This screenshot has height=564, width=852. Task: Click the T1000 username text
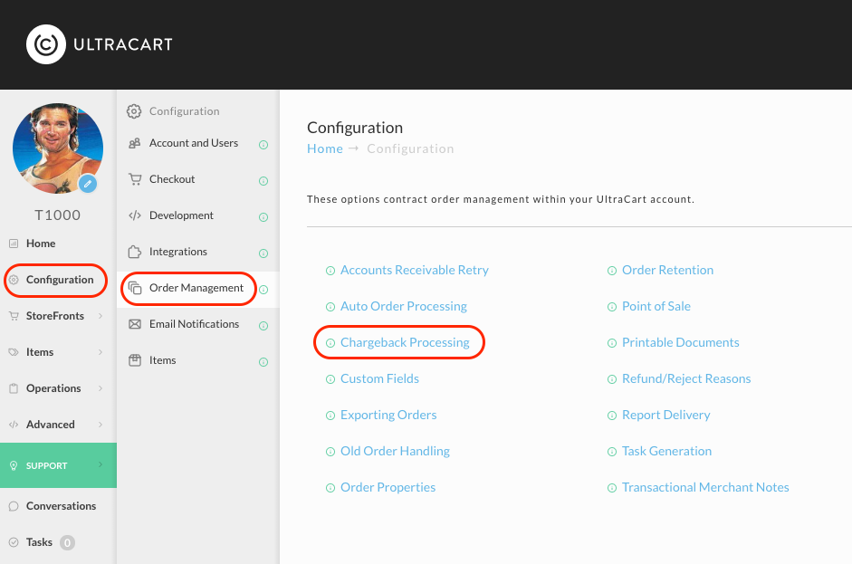pyautogui.click(x=58, y=215)
